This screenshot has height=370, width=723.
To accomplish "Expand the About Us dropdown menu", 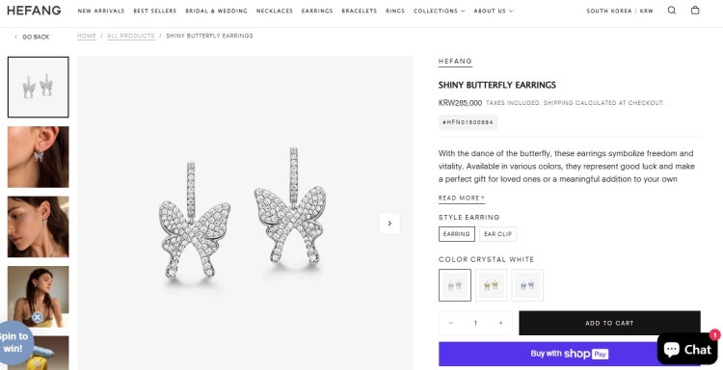I will [493, 11].
